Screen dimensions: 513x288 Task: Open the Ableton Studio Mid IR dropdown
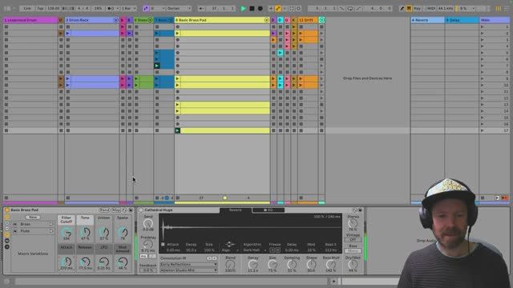pos(188,270)
